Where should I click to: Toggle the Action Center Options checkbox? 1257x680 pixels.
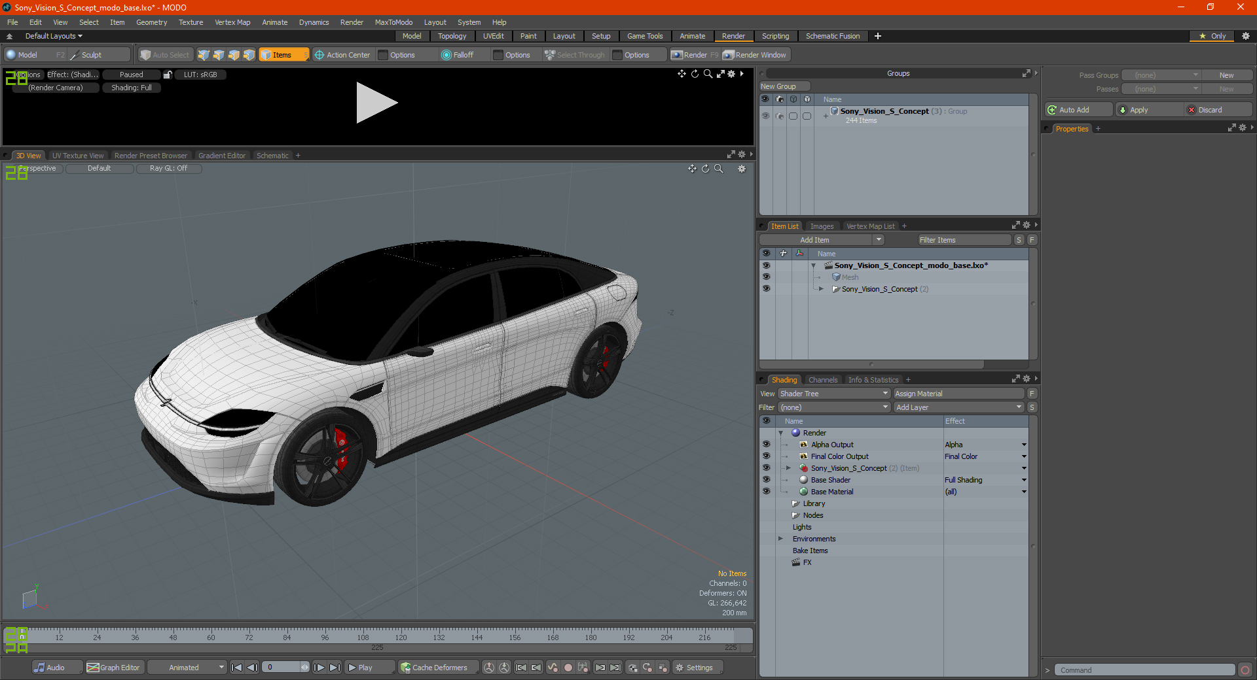point(384,55)
